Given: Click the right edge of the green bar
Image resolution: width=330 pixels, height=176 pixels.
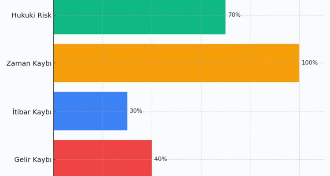Looking at the screenshot, I should pyautogui.click(x=224, y=17).
